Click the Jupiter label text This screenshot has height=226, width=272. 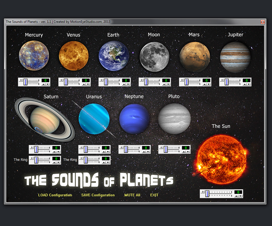(235, 34)
